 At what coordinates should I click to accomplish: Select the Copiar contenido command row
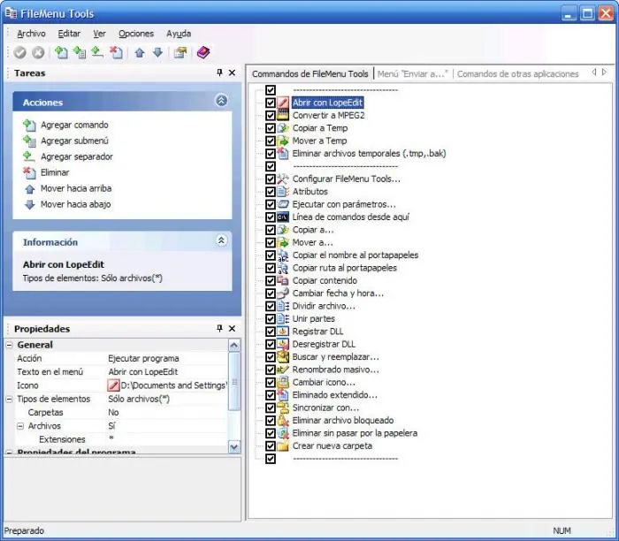pyautogui.click(x=325, y=280)
